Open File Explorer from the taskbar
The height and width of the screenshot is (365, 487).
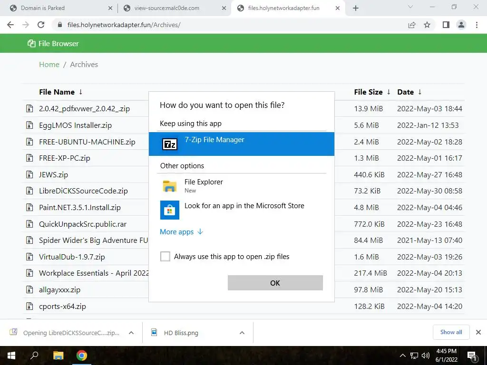click(58, 355)
